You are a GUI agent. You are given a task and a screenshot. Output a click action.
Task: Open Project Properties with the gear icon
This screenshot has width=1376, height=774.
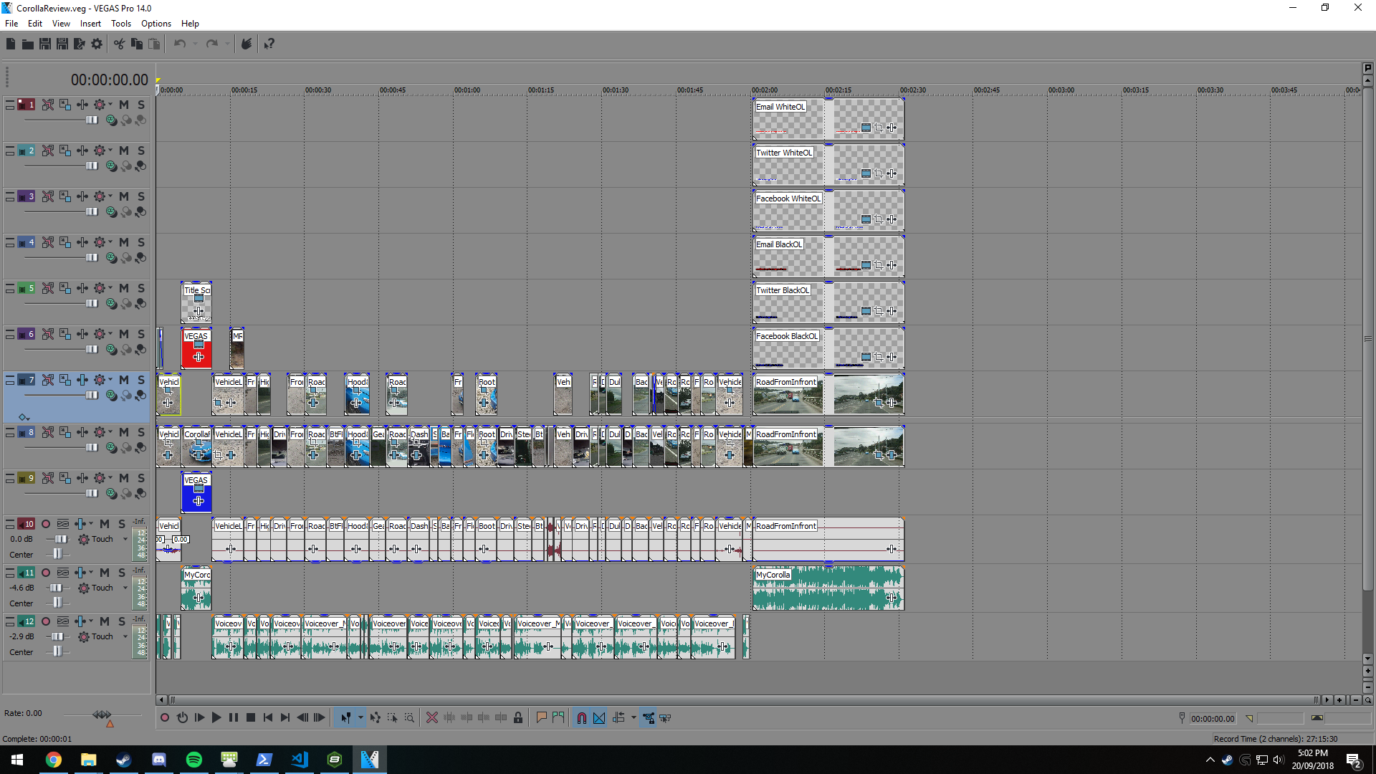tap(97, 44)
